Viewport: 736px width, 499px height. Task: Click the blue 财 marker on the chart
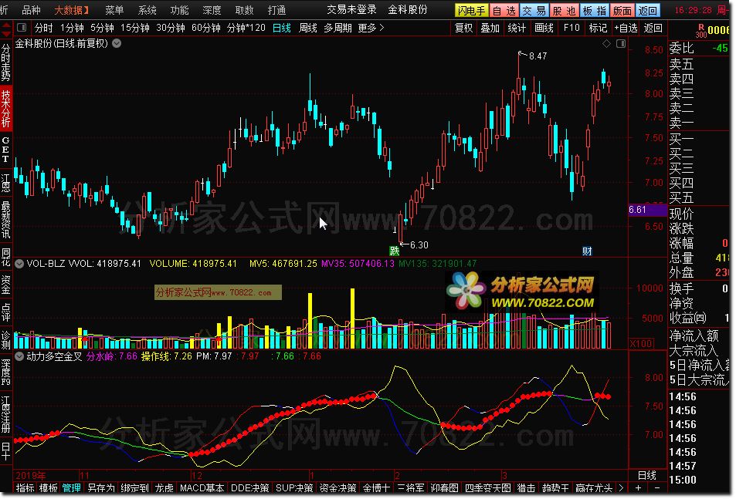(587, 251)
